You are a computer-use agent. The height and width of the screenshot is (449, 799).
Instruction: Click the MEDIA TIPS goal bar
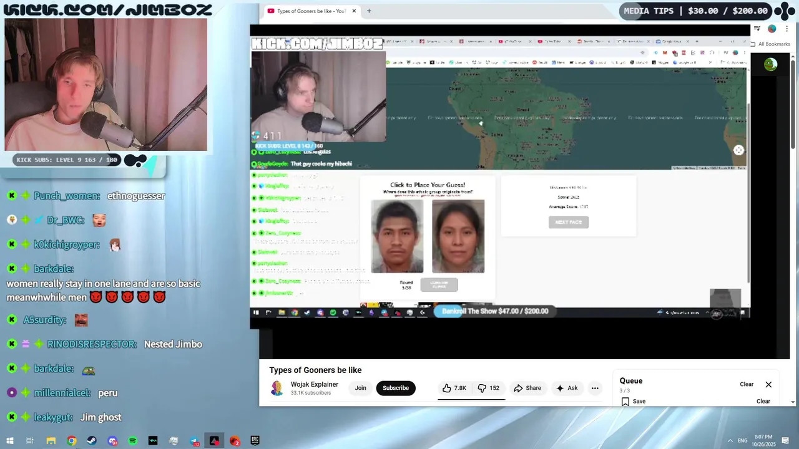point(696,11)
